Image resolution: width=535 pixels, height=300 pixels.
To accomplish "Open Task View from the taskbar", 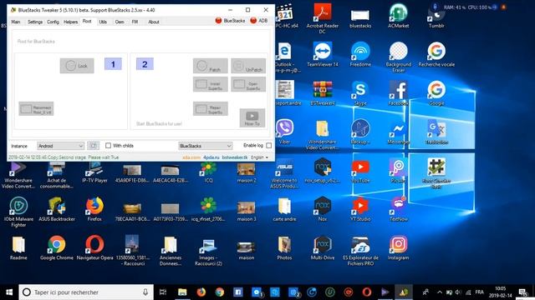I will pos(163,292).
